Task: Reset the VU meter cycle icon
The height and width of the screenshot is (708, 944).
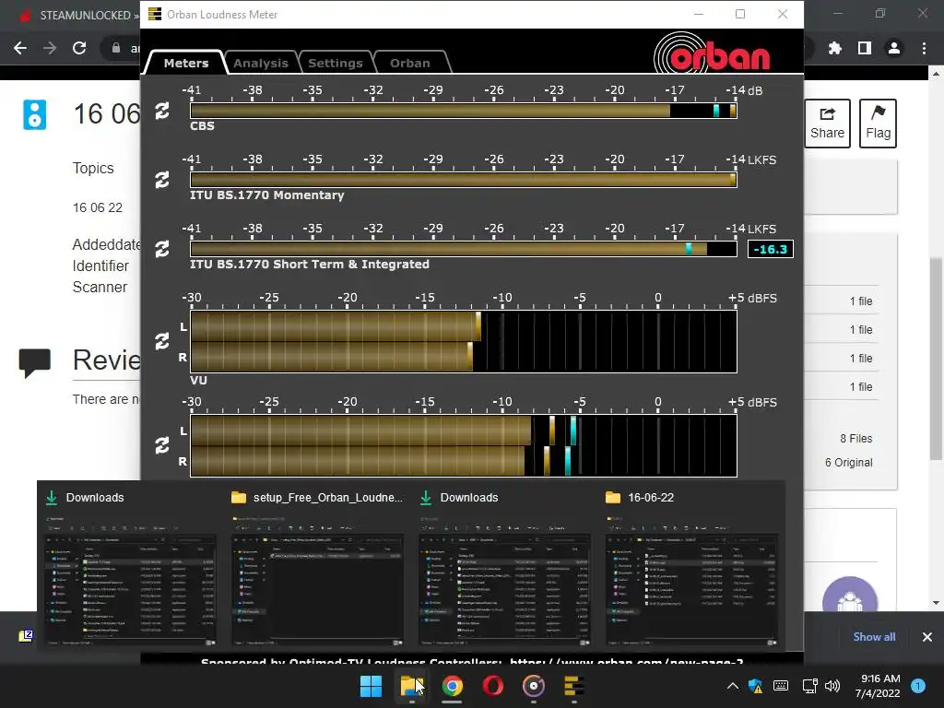Action: pos(162,341)
